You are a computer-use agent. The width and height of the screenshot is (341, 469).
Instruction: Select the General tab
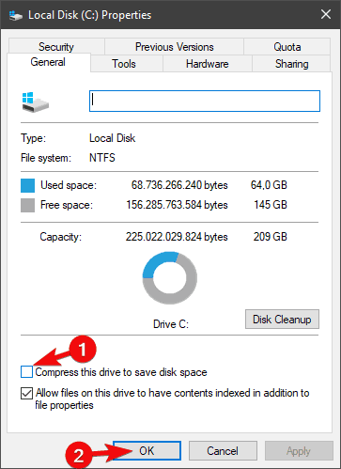click(x=48, y=62)
